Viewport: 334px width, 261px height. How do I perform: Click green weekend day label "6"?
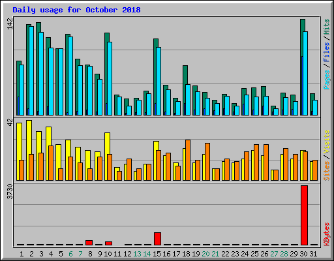(x=70, y=254)
